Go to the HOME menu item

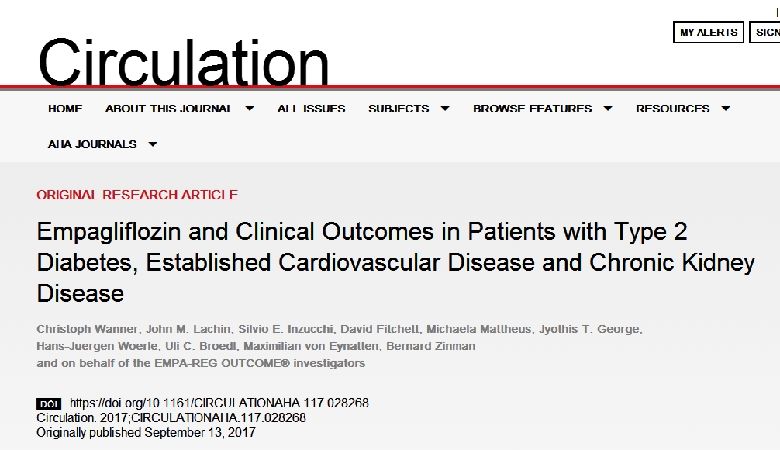click(65, 109)
